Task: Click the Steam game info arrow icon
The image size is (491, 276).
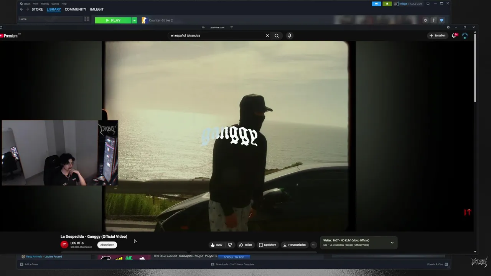Action: click(433, 20)
